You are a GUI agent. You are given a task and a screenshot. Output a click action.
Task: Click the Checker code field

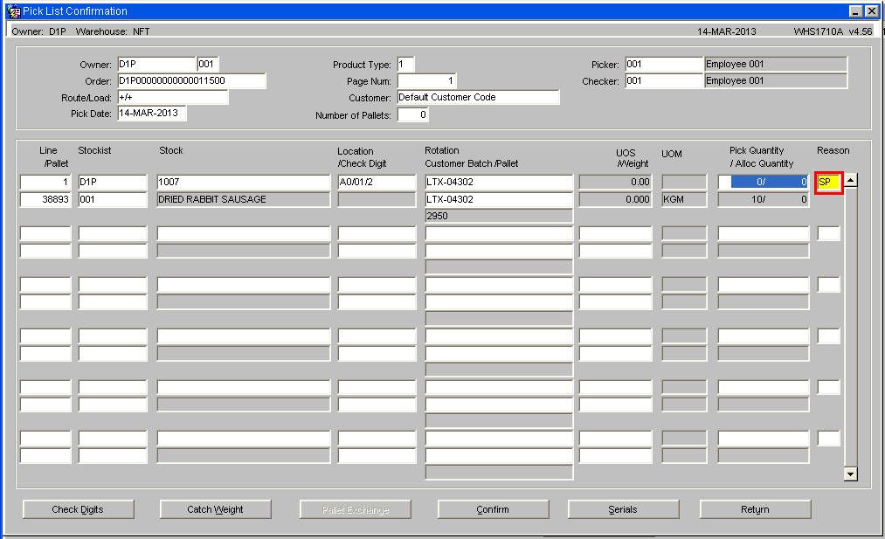click(x=664, y=80)
